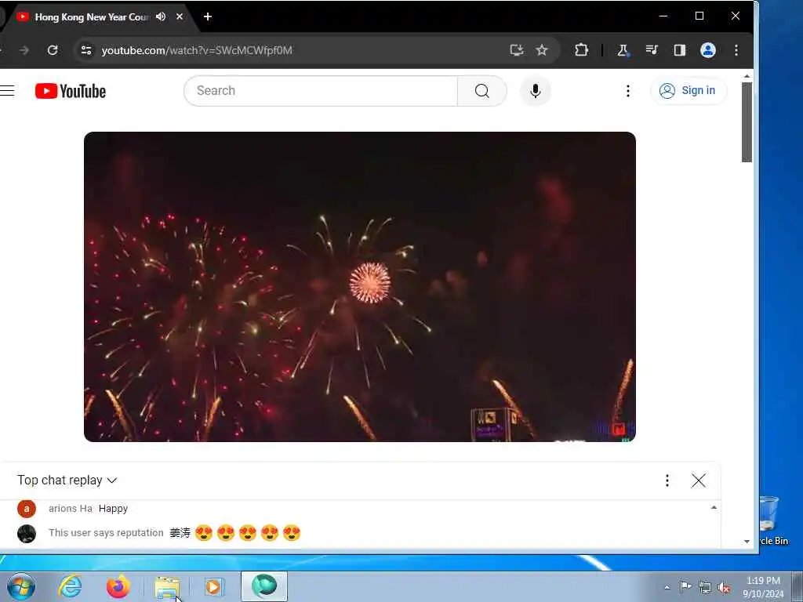Open a new browser tab
Image resolution: width=803 pixels, height=602 pixels.
[x=207, y=16]
